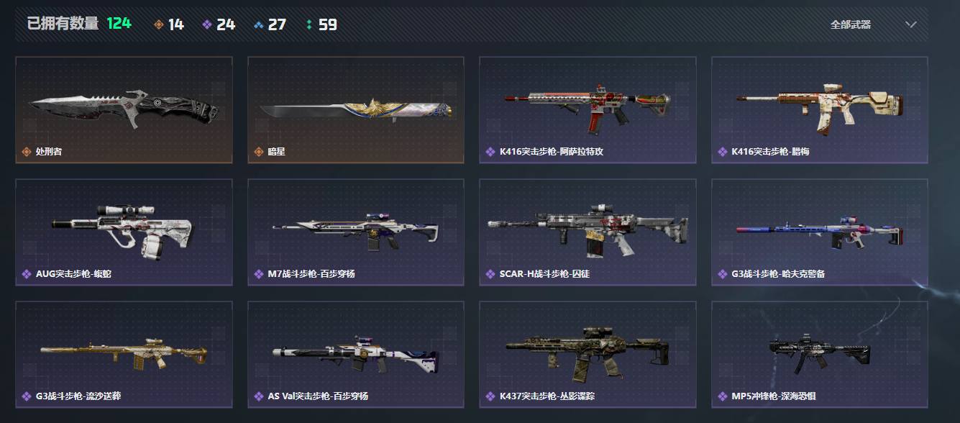Click the blue rarity icon showing 27
Viewport: 960px width, 423px height.
pyautogui.click(x=259, y=24)
